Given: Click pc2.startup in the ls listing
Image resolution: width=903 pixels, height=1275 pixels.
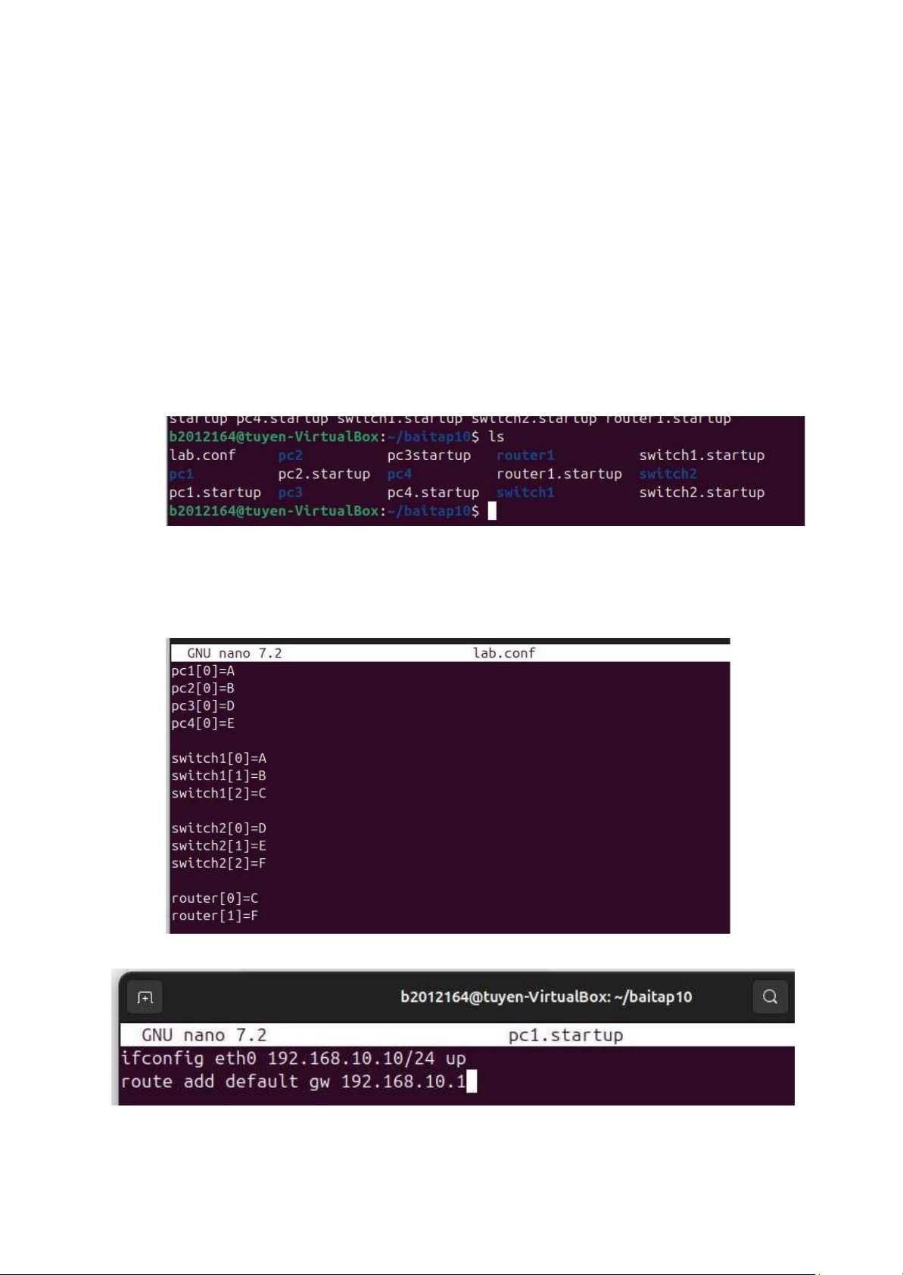Looking at the screenshot, I should tap(324, 474).
